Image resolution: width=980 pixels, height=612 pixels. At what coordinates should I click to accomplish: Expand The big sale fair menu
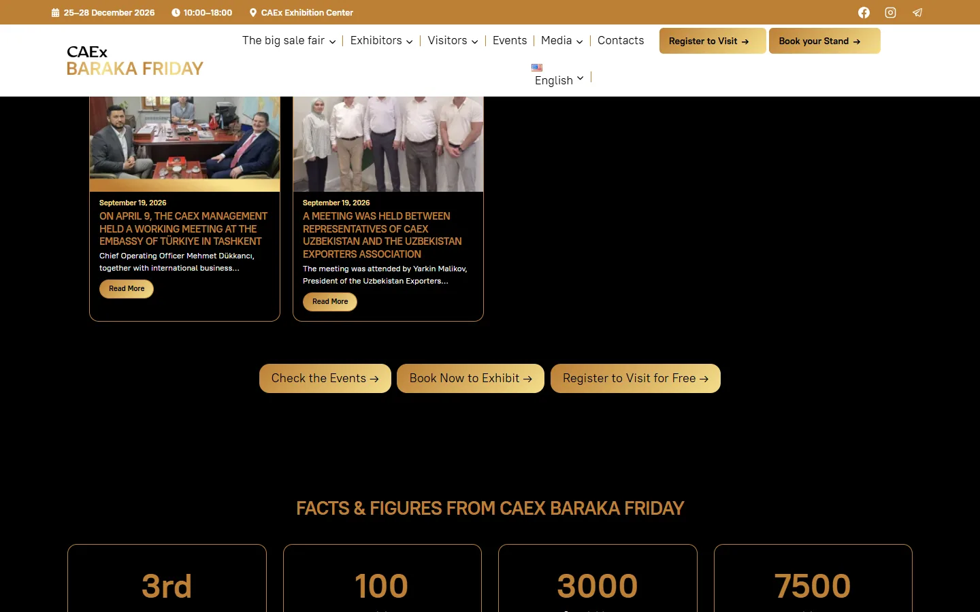[289, 41]
